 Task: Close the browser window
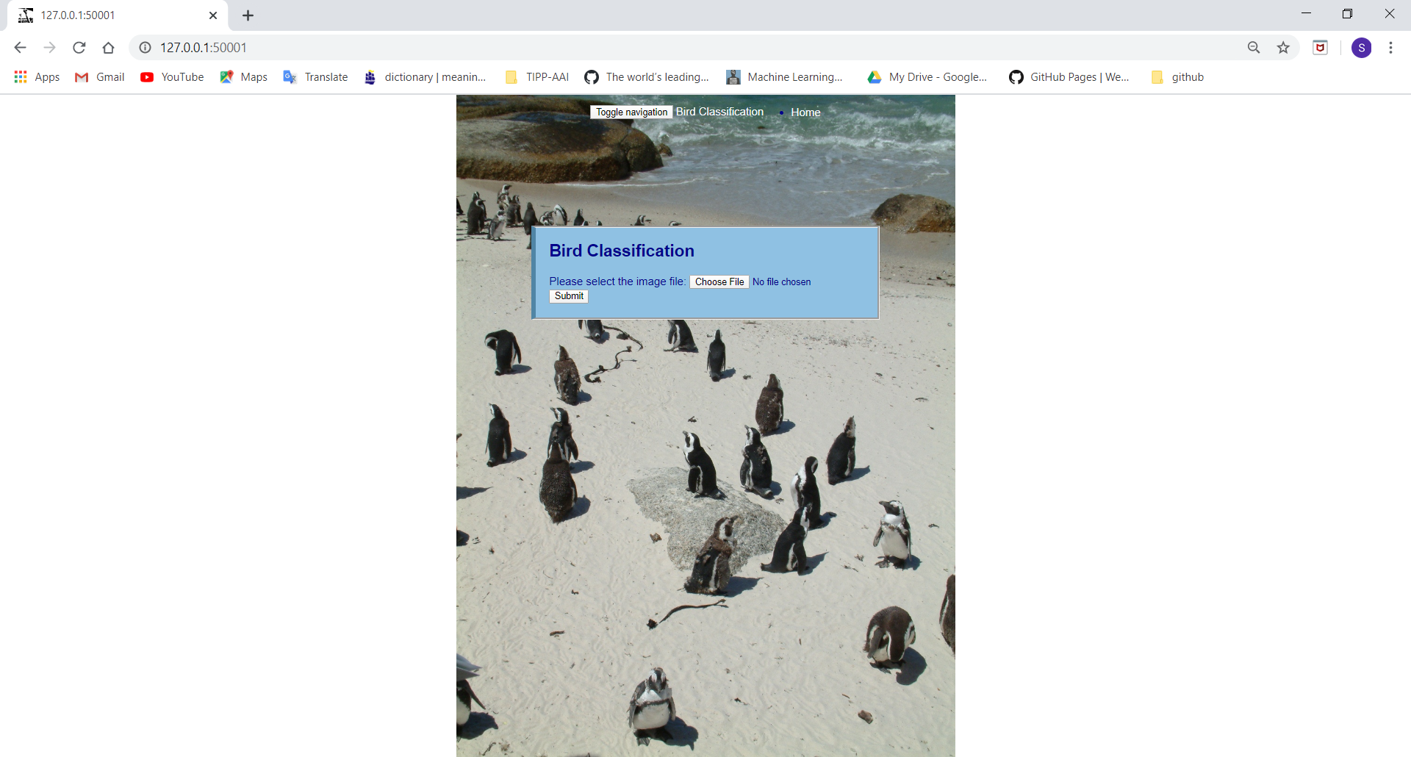[1390, 13]
